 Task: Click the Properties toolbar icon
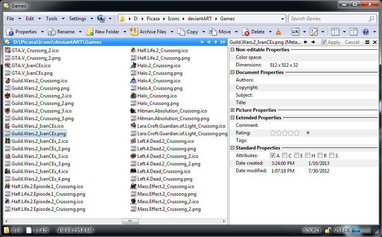(10, 32)
